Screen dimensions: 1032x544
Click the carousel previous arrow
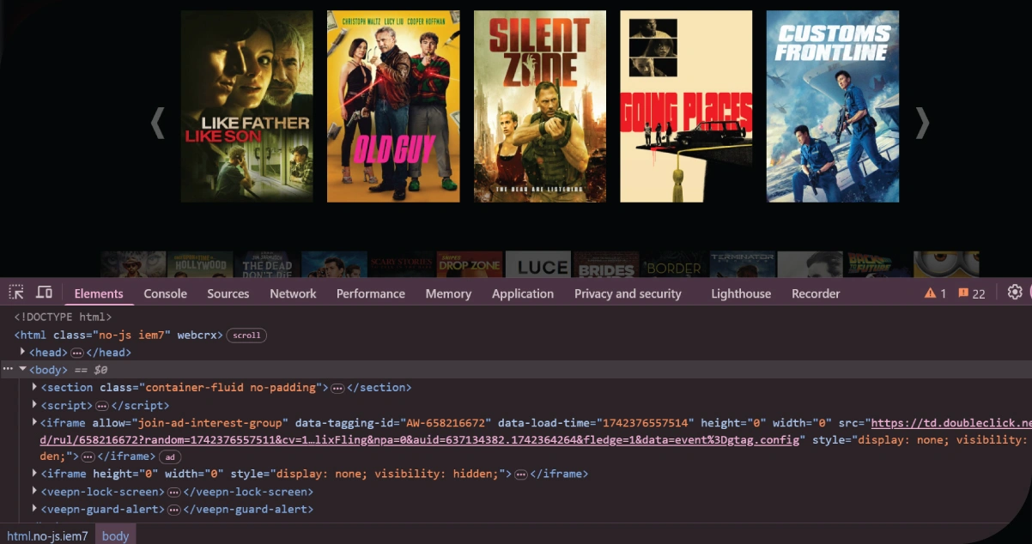click(158, 123)
